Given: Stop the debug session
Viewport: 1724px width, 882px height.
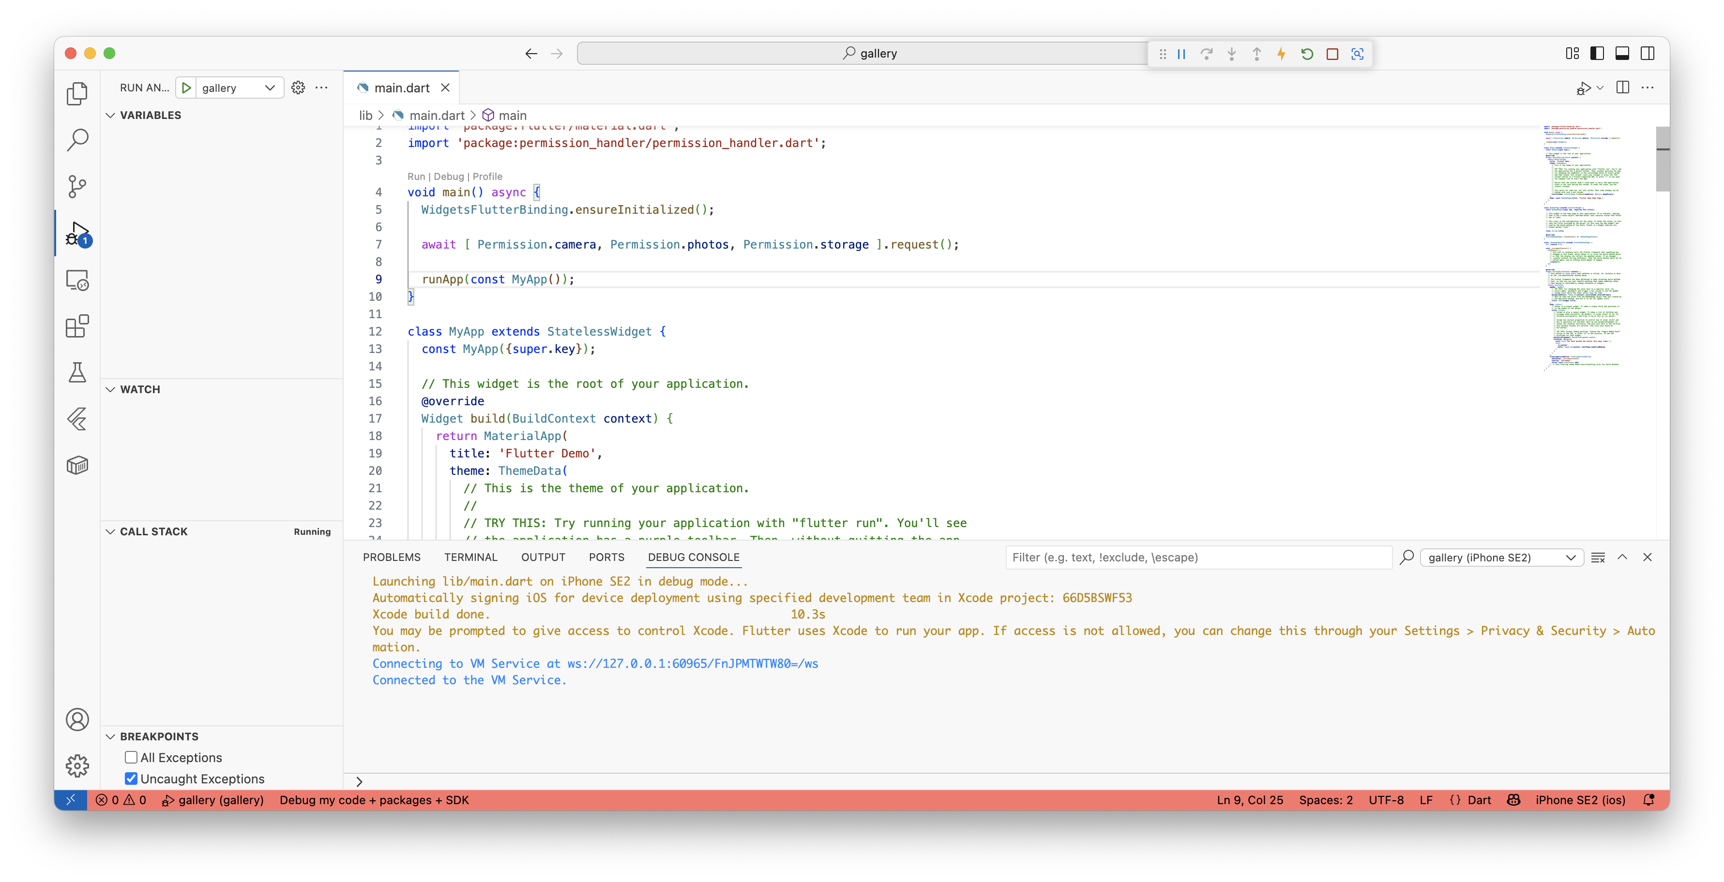Looking at the screenshot, I should click(x=1332, y=54).
